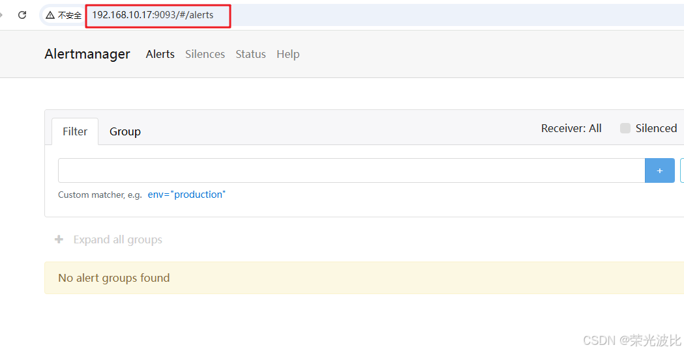The image size is (684, 352).
Task: Focus the custom matcher filter input
Action: pyautogui.click(x=351, y=170)
